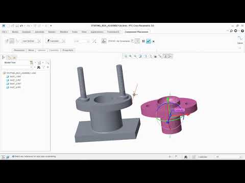The image size is (245, 183).
Task: Switch to the View ribbon tab
Action: (x=84, y=32)
